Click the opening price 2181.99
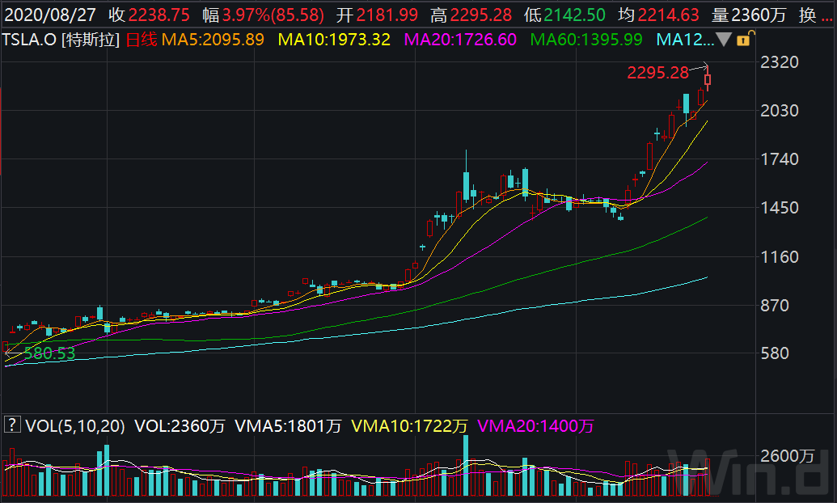This screenshot has height=503, width=837. click(x=387, y=15)
